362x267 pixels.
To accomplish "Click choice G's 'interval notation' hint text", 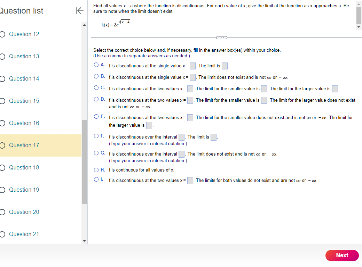I will (148, 160).
